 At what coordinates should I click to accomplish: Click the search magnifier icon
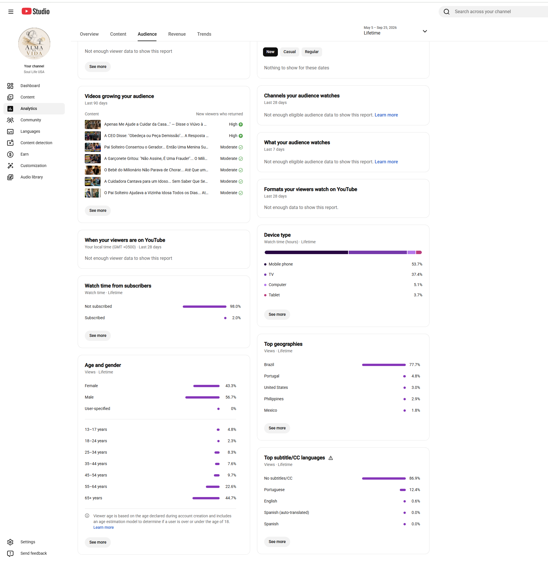coord(446,11)
